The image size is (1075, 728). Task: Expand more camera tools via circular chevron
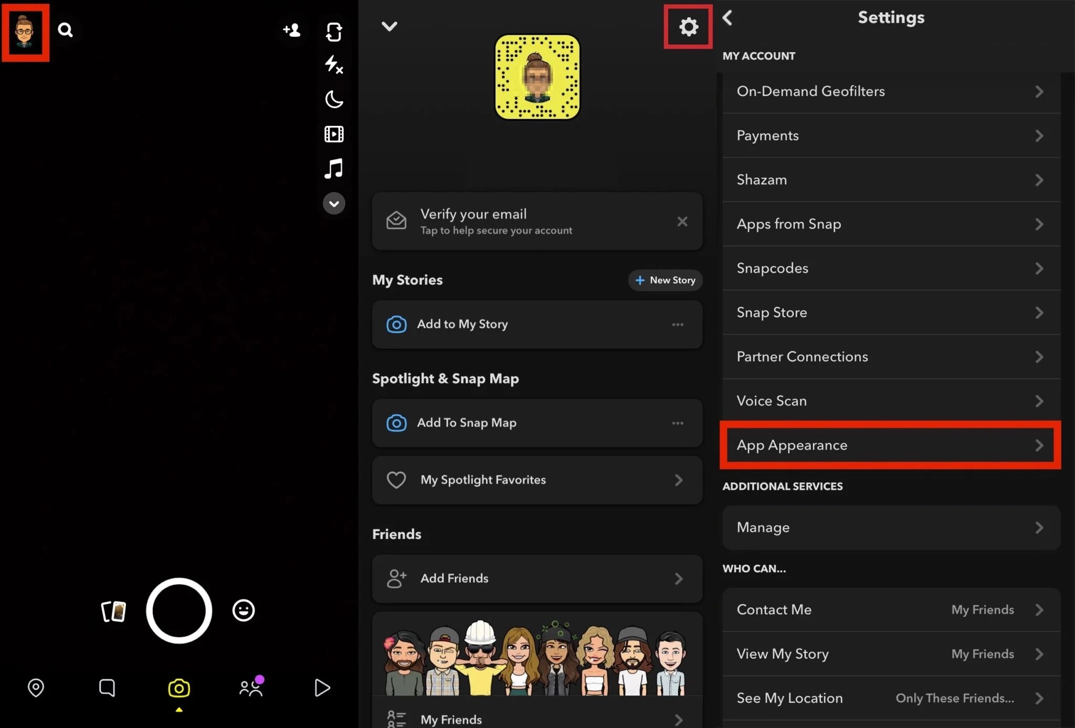click(x=334, y=204)
